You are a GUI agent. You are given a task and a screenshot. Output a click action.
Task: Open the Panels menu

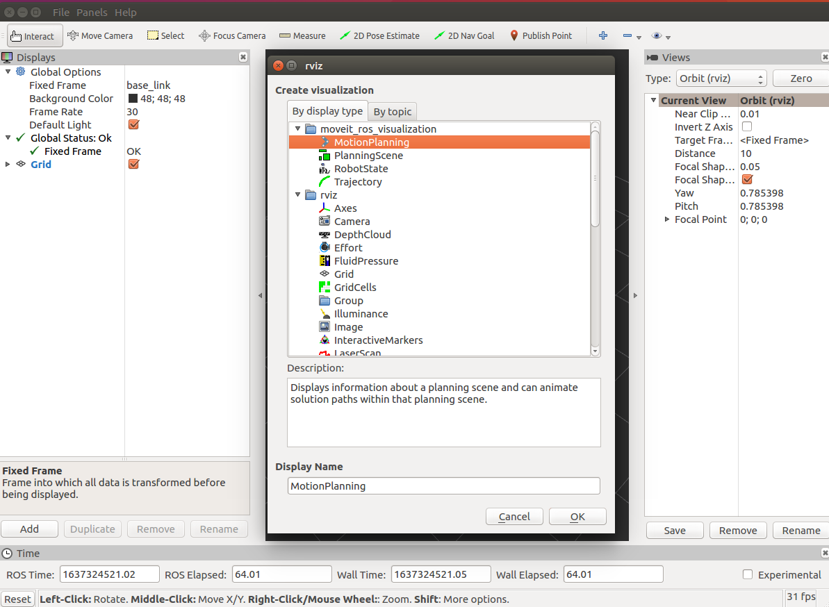pos(91,12)
